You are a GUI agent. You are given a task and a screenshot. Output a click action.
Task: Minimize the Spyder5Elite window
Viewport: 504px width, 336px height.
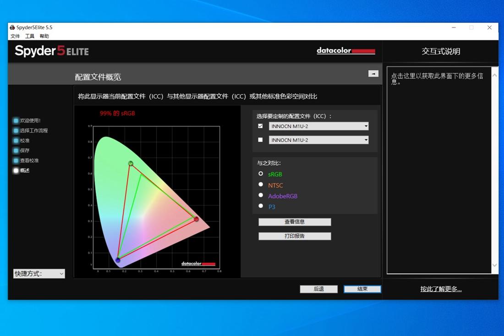point(454,28)
